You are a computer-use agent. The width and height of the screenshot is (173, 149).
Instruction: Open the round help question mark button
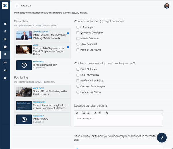pos(162,137)
